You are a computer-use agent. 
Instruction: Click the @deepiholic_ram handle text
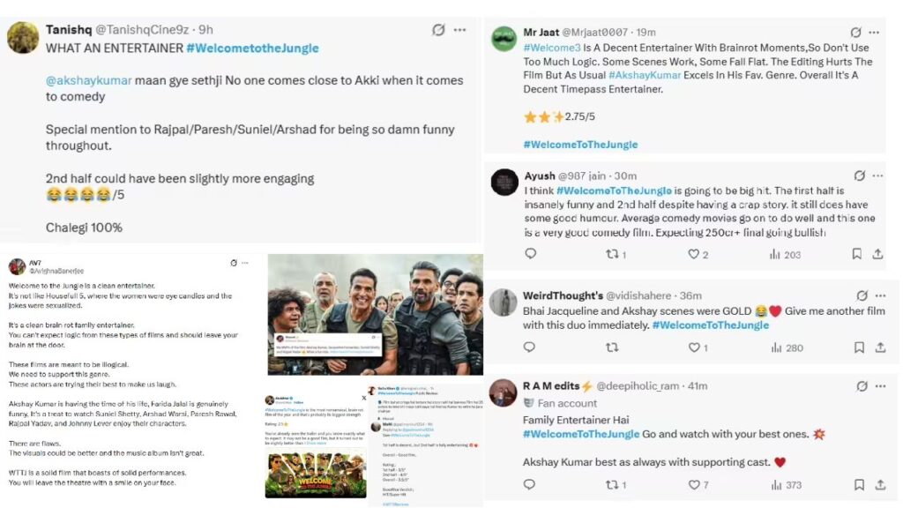click(x=637, y=386)
